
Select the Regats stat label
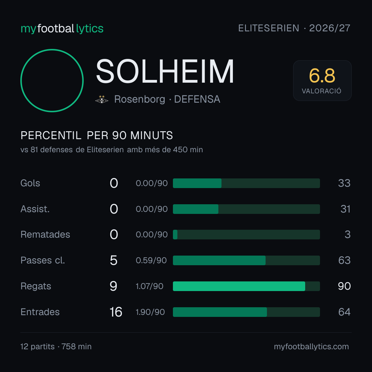tap(36, 286)
